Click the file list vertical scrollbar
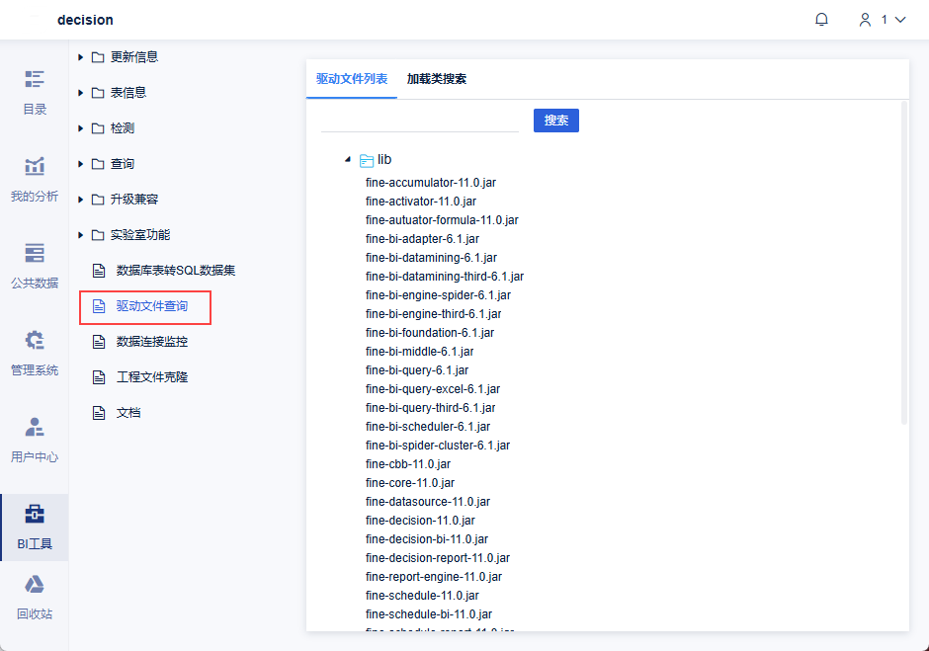This screenshot has height=651, width=929. (904, 263)
